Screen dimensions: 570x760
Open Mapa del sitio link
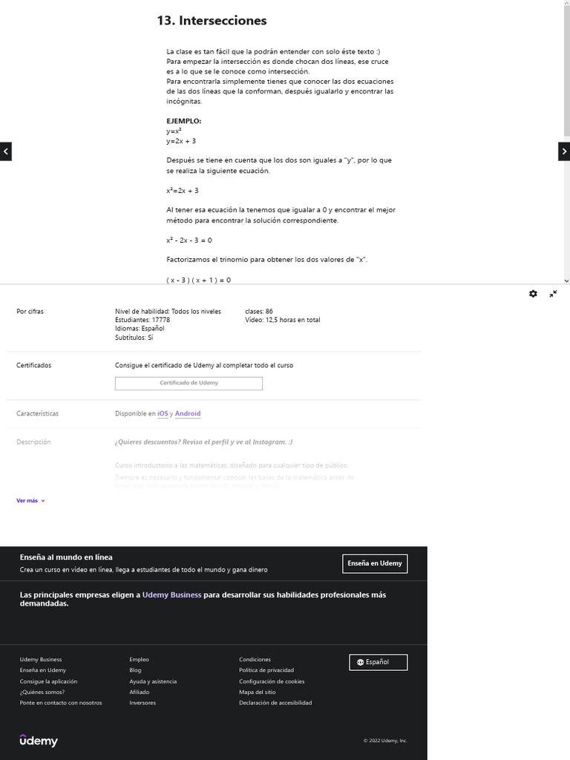pos(257,692)
